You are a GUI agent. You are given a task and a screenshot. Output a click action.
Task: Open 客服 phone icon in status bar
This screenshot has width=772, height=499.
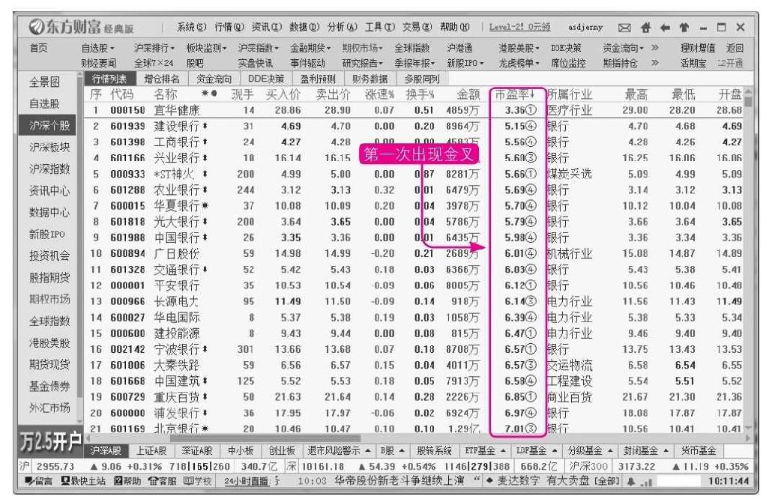click(152, 480)
